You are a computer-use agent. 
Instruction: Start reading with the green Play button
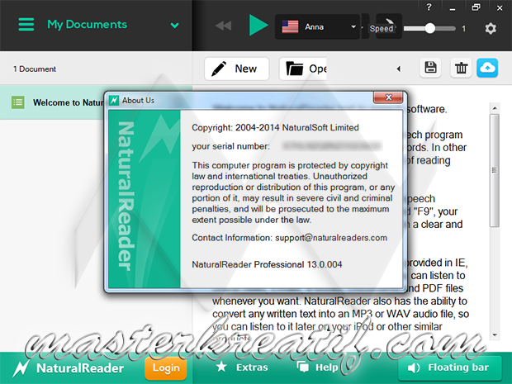[x=258, y=25]
